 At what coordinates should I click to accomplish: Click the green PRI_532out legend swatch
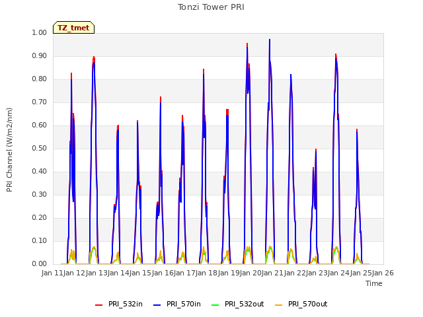click(215, 305)
